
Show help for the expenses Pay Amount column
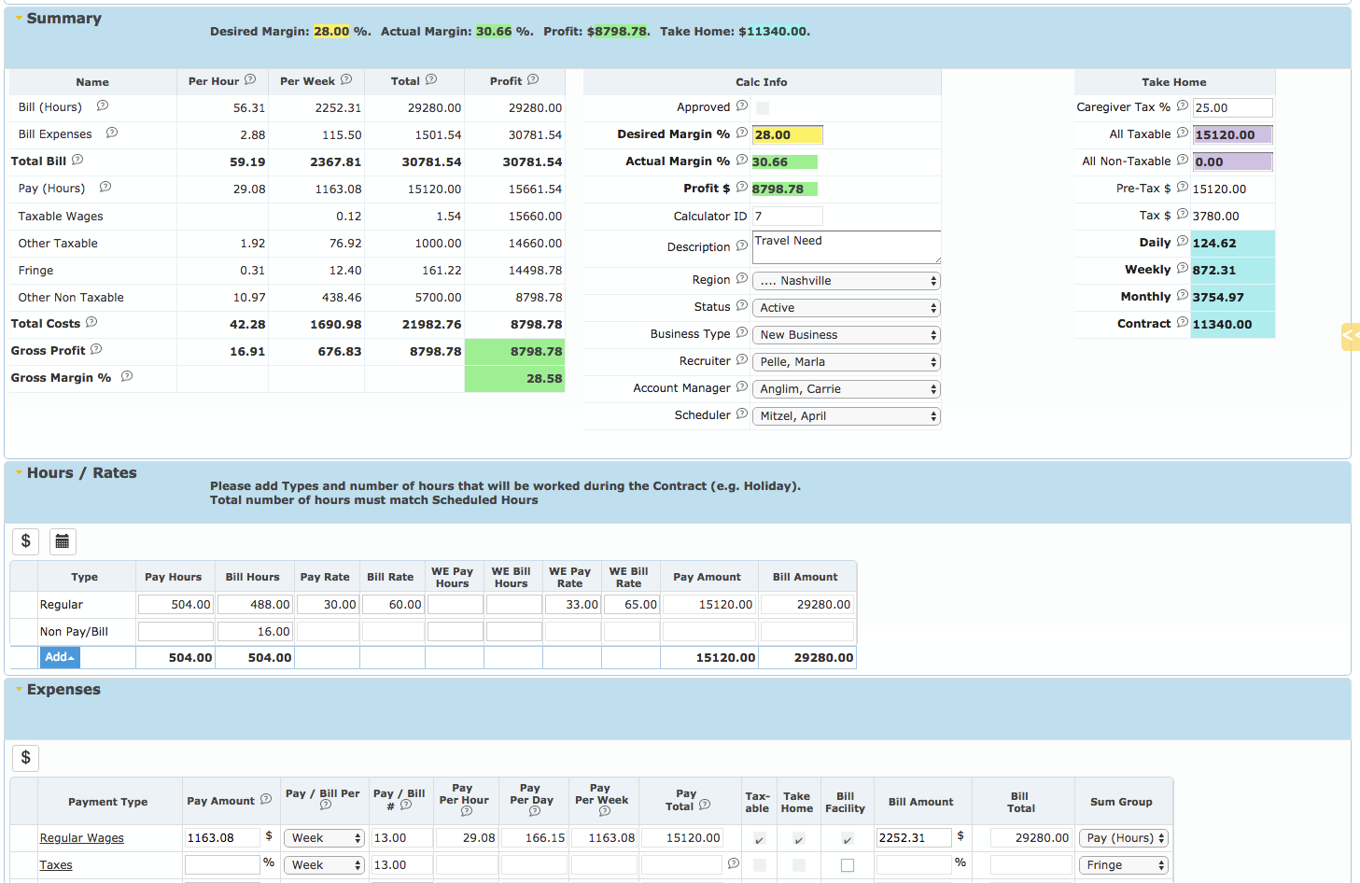click(266, 799)
